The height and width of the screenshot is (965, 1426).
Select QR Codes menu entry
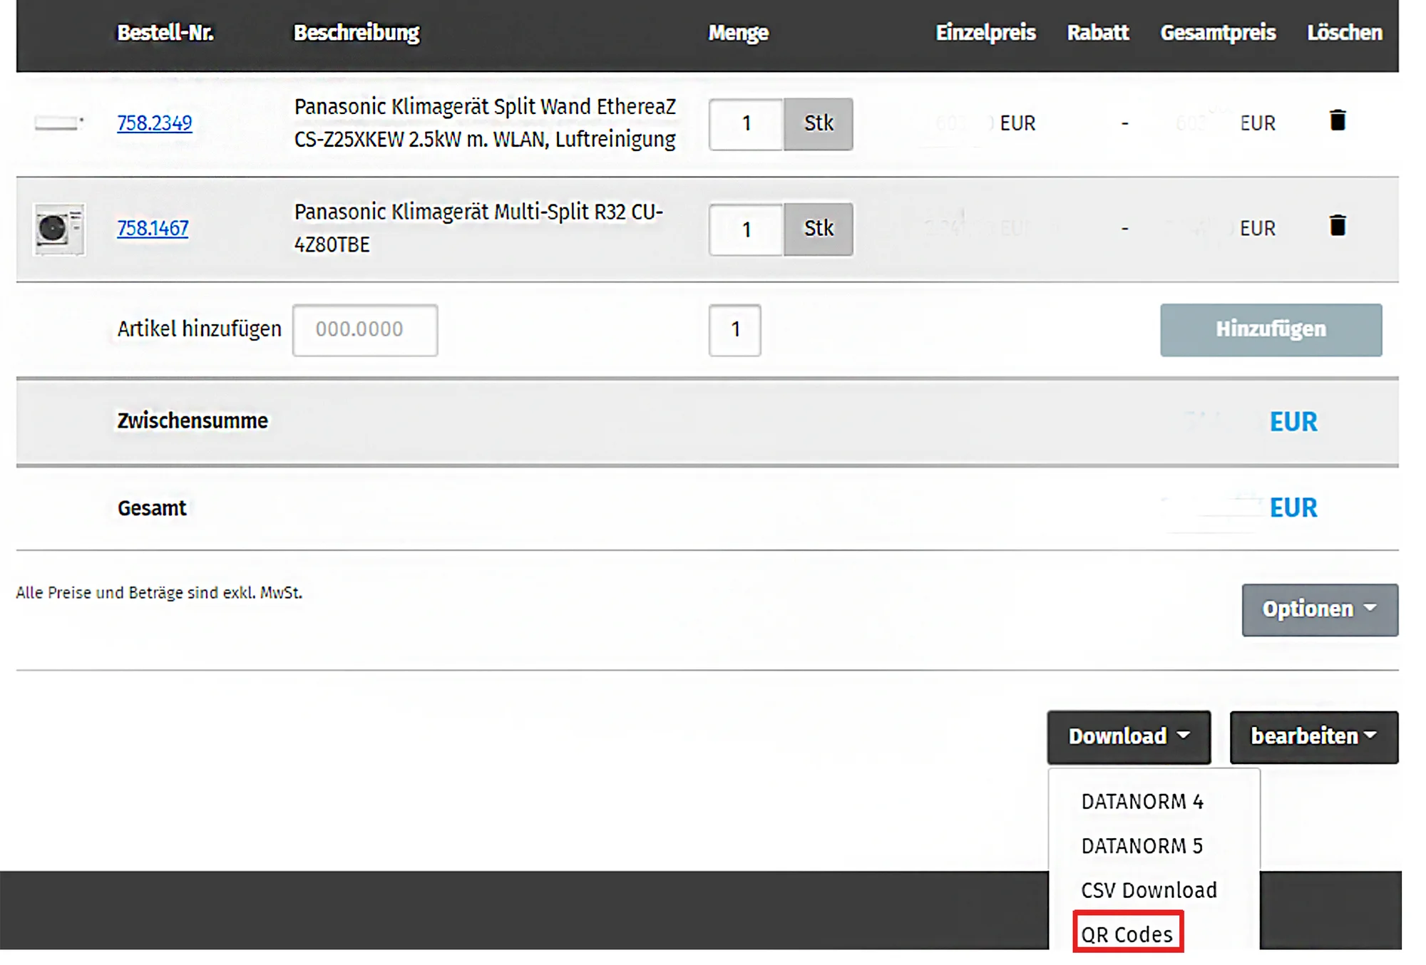pyautogui.click(x=1127, y=934)
